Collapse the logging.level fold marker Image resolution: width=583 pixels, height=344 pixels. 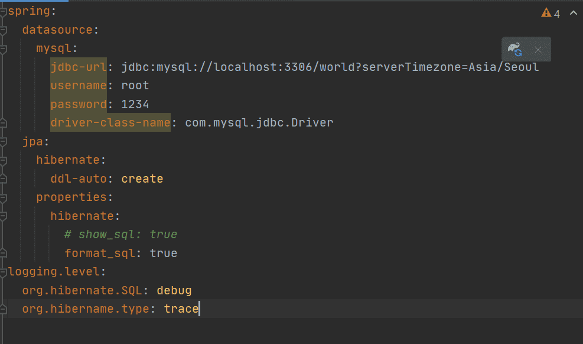coord(3,272)
